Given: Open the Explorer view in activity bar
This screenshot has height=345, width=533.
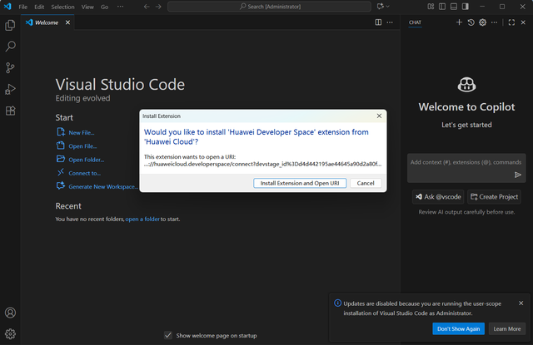Looking at the screenshot, I should click(10, 26).
